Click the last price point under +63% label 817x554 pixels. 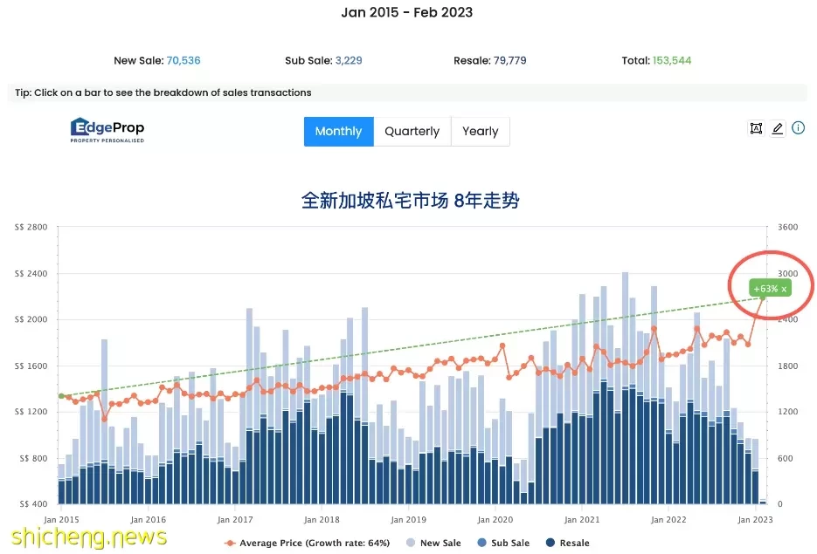pyautogui.click(x=763, y=298)
